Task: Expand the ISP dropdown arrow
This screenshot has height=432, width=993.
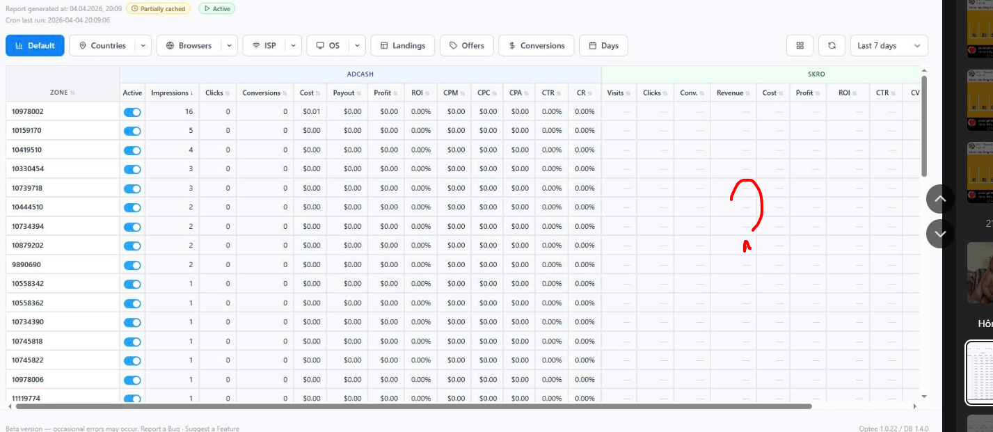Action: pyautogui.click(x=293, y=45)
